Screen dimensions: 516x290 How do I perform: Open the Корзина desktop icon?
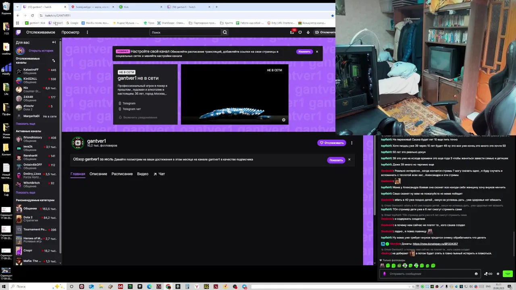6,8
